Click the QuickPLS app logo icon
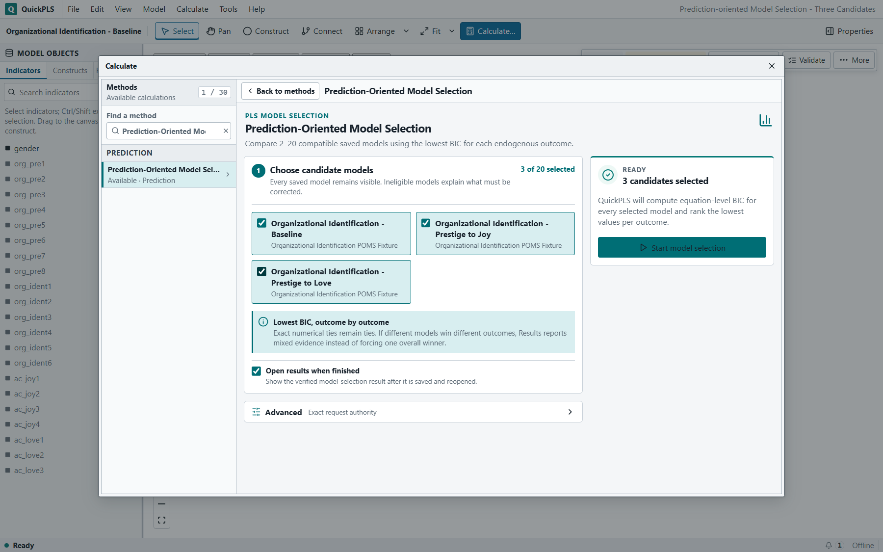This screenshot has height=552, width=883. pos(11,9)
